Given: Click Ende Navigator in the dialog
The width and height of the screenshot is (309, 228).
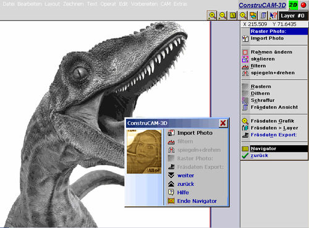Looking at the screenshot, I should [x=197, y=201].
